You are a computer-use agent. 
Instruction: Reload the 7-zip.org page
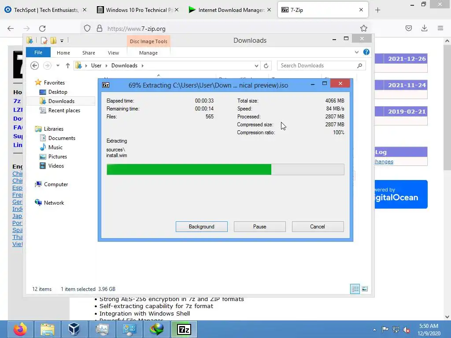coord(42,29)
